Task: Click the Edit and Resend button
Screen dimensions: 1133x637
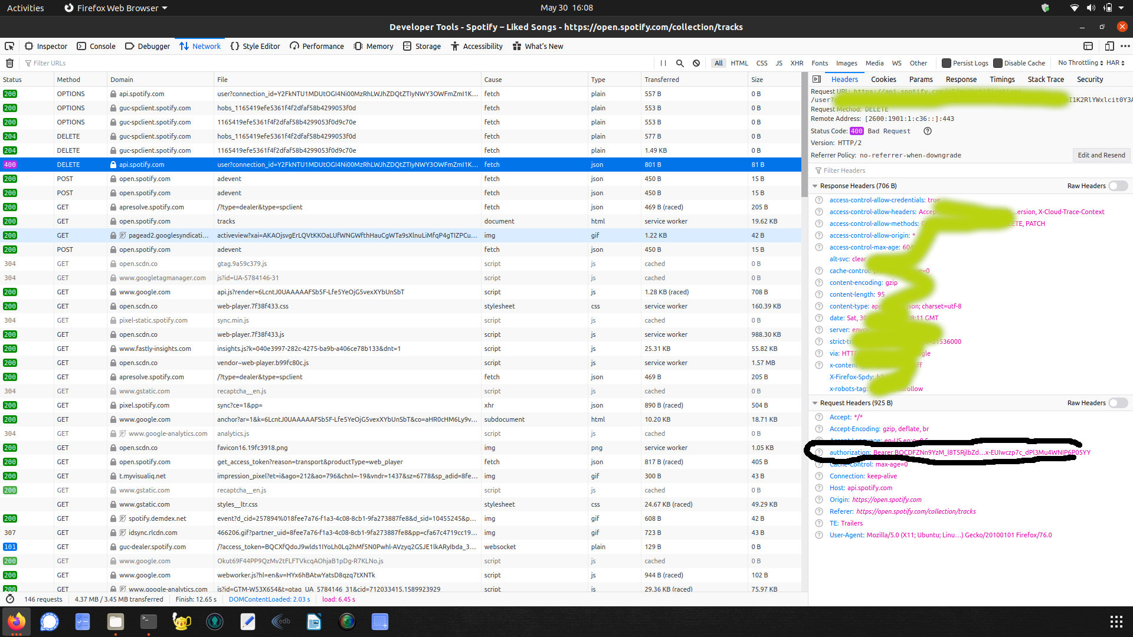Action: point(1101,155)
